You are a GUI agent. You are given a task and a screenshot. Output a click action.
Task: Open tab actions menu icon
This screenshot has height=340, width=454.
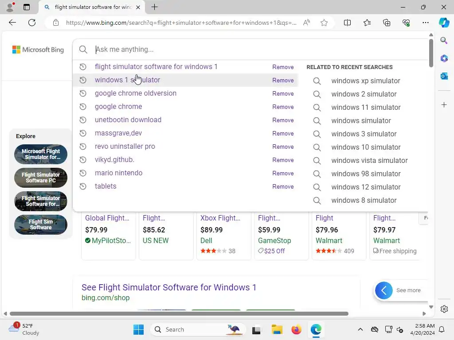pyautogui.click(x=27, y=7)
